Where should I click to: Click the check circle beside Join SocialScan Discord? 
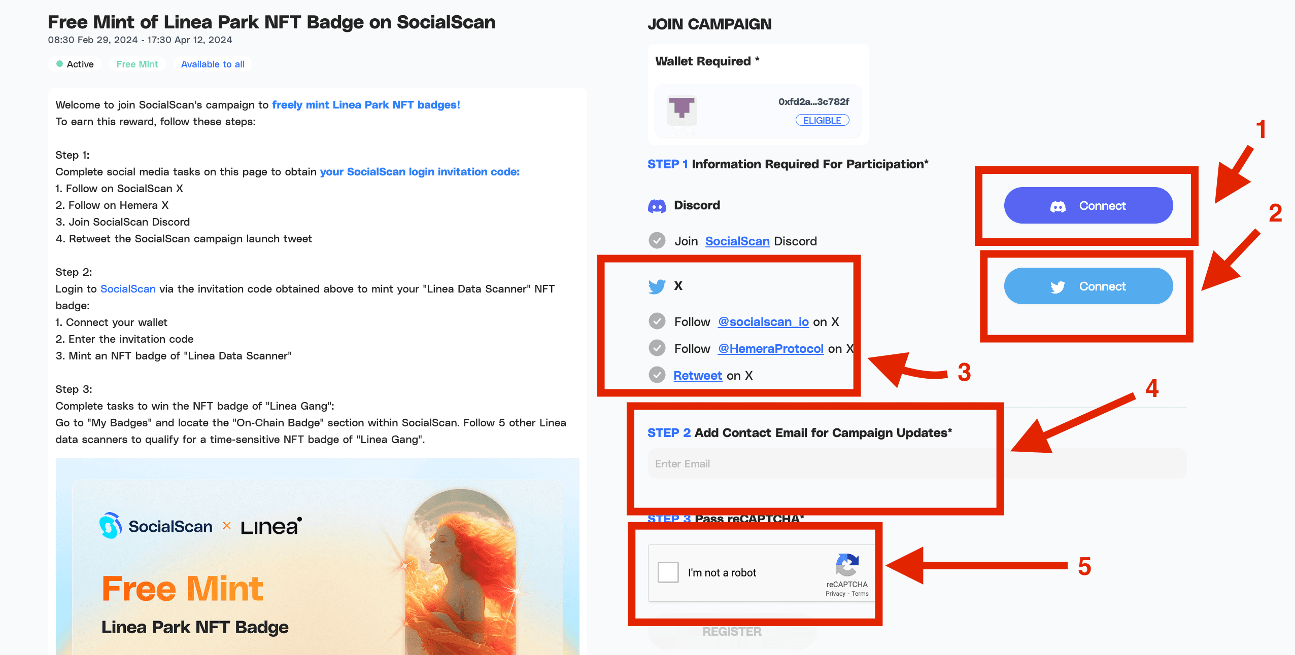click(x=657, y=240)
